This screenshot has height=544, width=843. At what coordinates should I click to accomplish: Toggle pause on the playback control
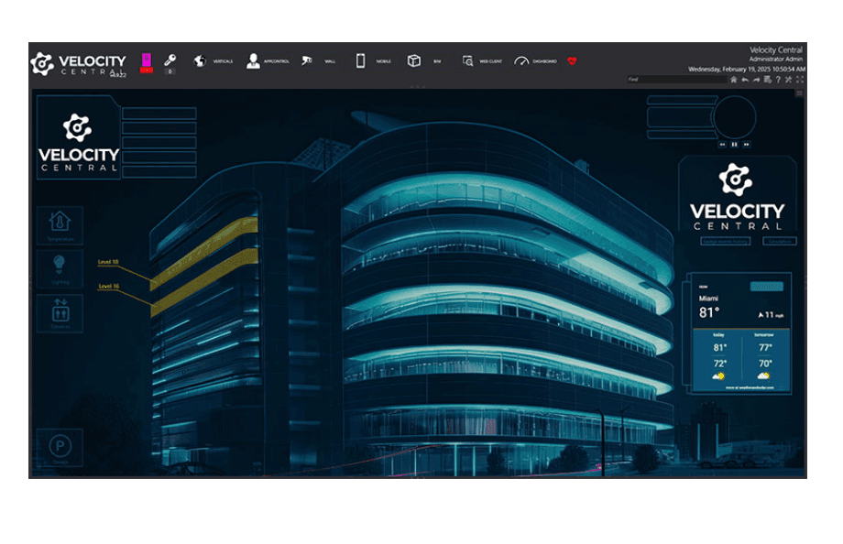point(734,145)
